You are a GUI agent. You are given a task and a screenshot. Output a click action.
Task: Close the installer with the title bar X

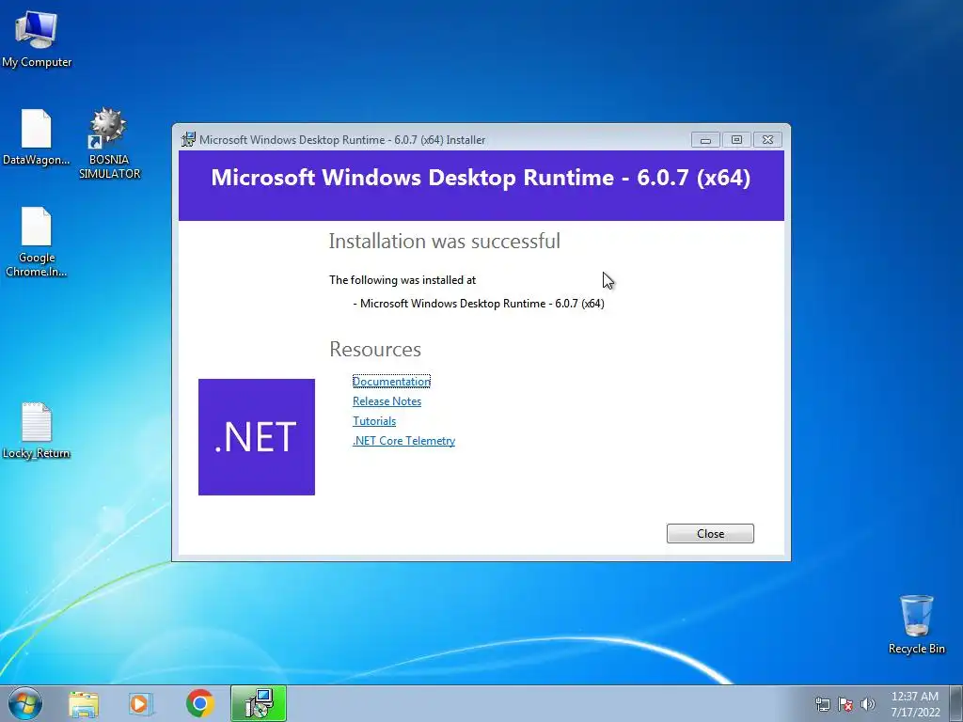[x=767, y=140]
